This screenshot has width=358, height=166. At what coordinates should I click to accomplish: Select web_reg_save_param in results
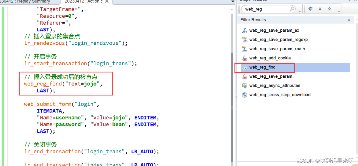(x=271, y=76)
